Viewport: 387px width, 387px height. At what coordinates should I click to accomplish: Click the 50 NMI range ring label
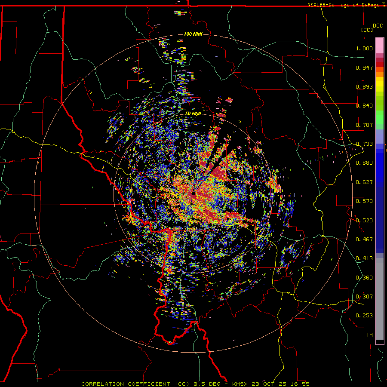coord(193,114)
